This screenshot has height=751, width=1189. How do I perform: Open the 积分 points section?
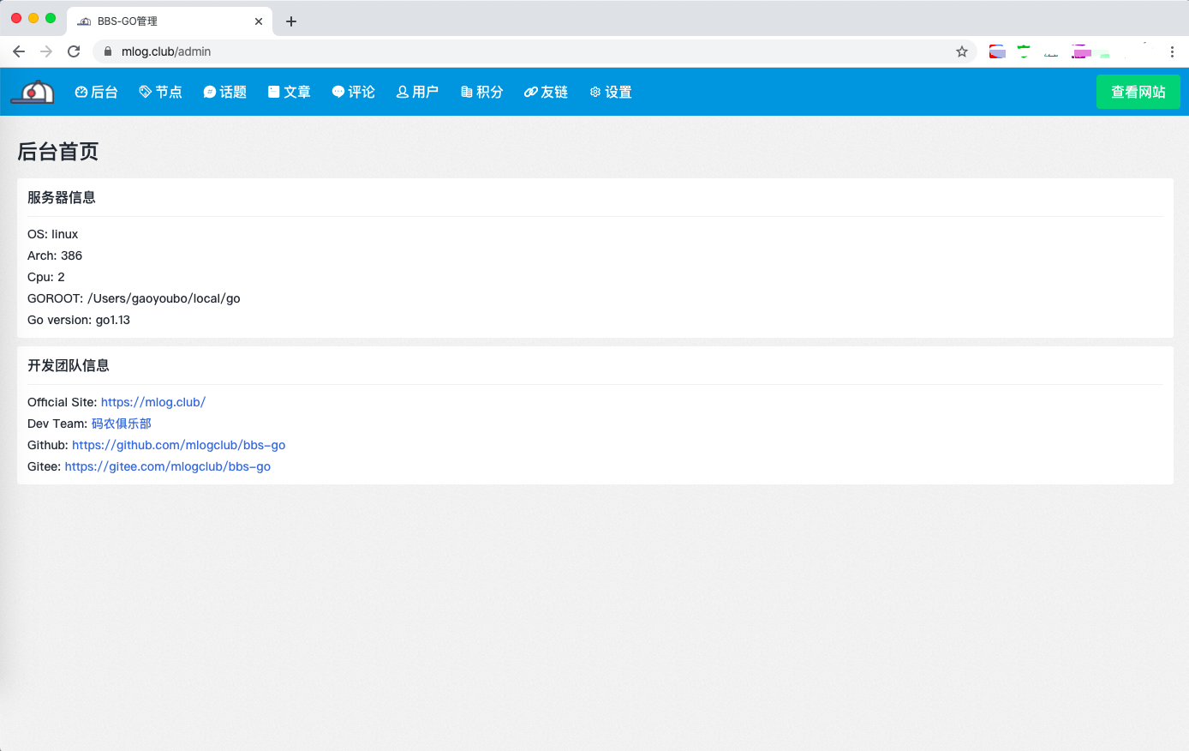pyautogui.click(x=482, y=92)
